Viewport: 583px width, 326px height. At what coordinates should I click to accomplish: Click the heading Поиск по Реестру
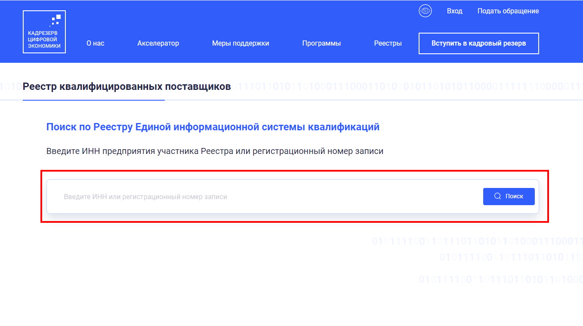point(213,126)
